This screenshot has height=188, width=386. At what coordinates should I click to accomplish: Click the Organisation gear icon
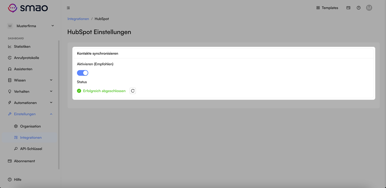16,126
